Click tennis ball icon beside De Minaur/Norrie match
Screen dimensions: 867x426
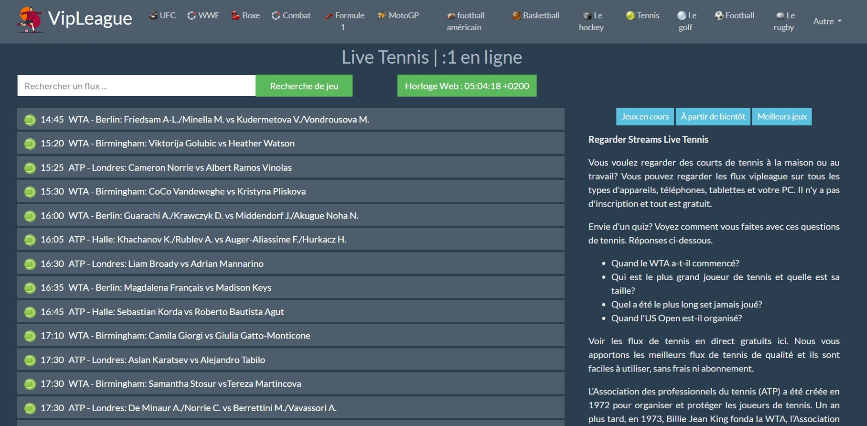30,408
